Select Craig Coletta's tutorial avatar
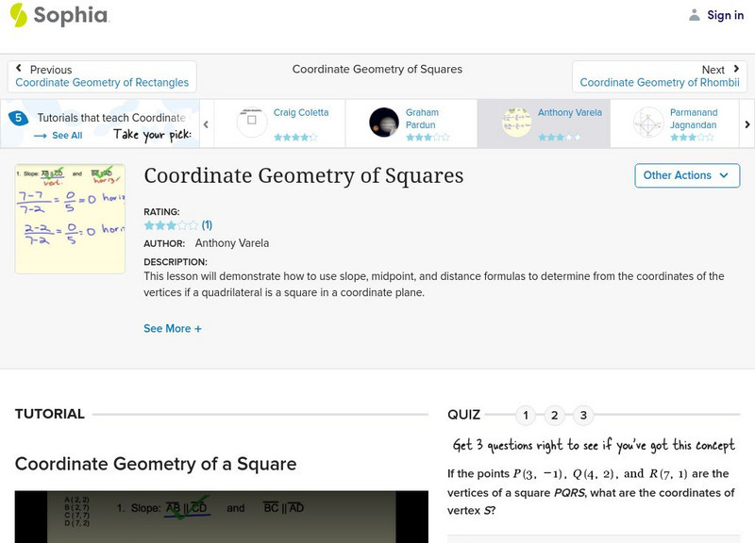 [x=252, y=123]
